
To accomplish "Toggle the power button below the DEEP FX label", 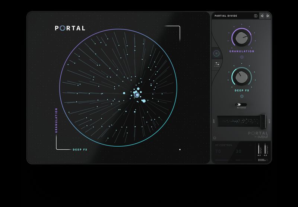I will coord(242,96).
